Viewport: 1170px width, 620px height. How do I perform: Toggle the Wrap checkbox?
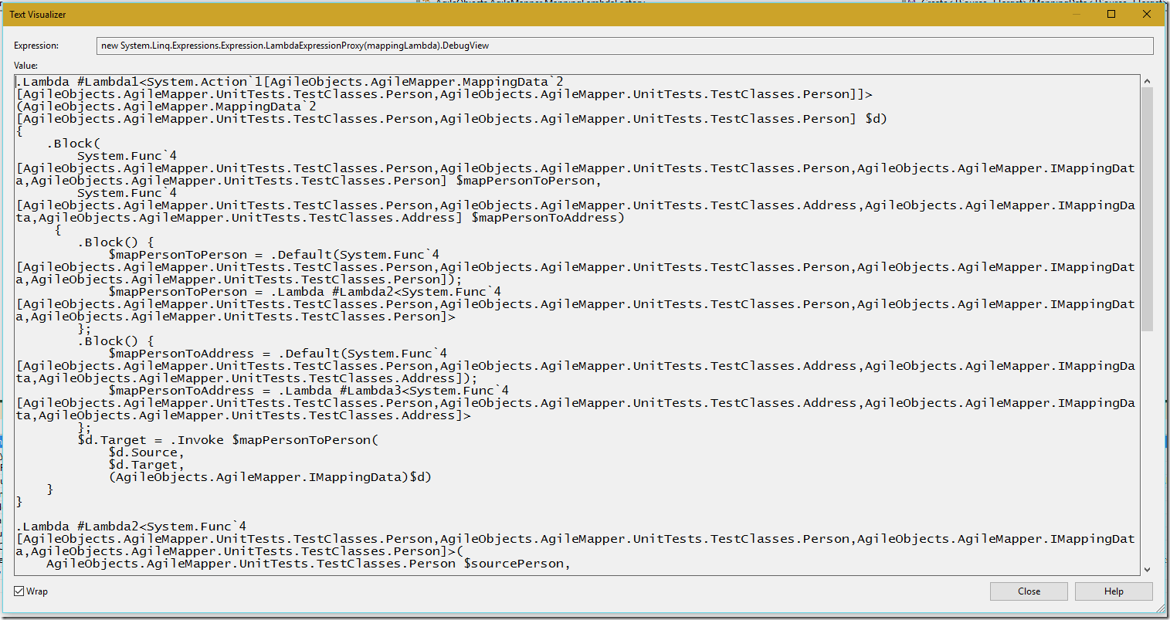[x=19, y=591]
